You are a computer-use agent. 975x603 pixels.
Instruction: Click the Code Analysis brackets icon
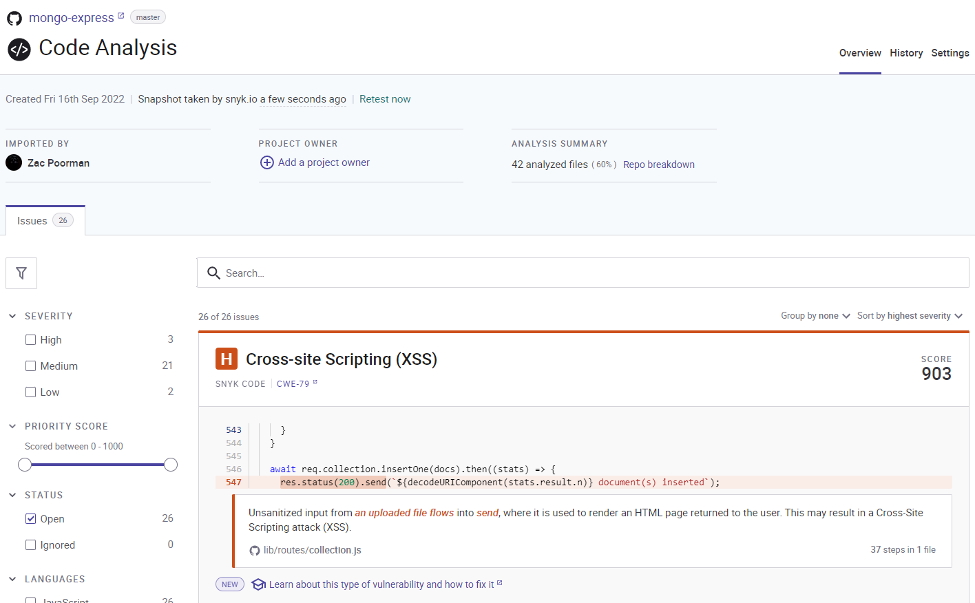pos(19,50)
